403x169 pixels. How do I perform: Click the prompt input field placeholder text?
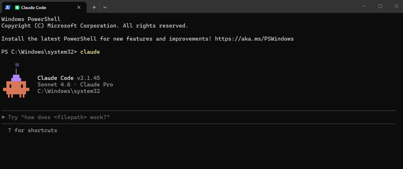pos(59,117)
